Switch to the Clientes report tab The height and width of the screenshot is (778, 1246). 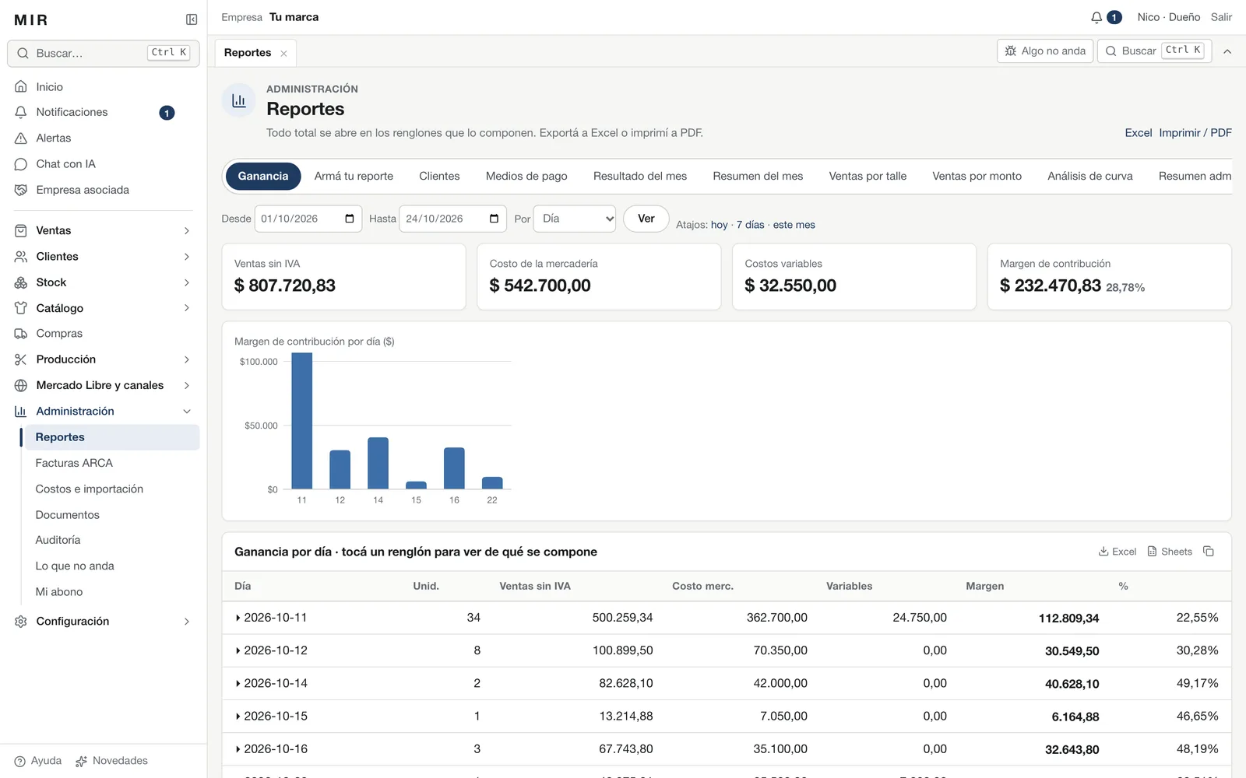tap(439, 177)
